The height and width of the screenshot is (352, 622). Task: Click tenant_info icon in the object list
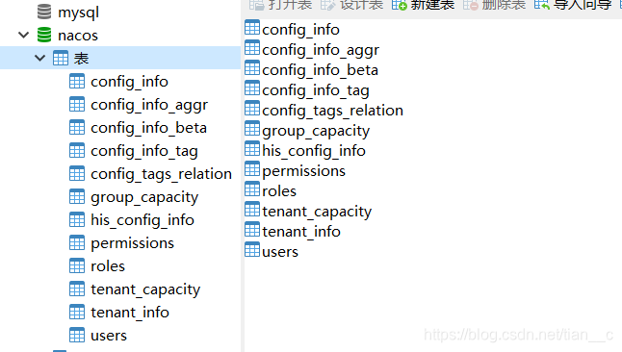point(252,230)
